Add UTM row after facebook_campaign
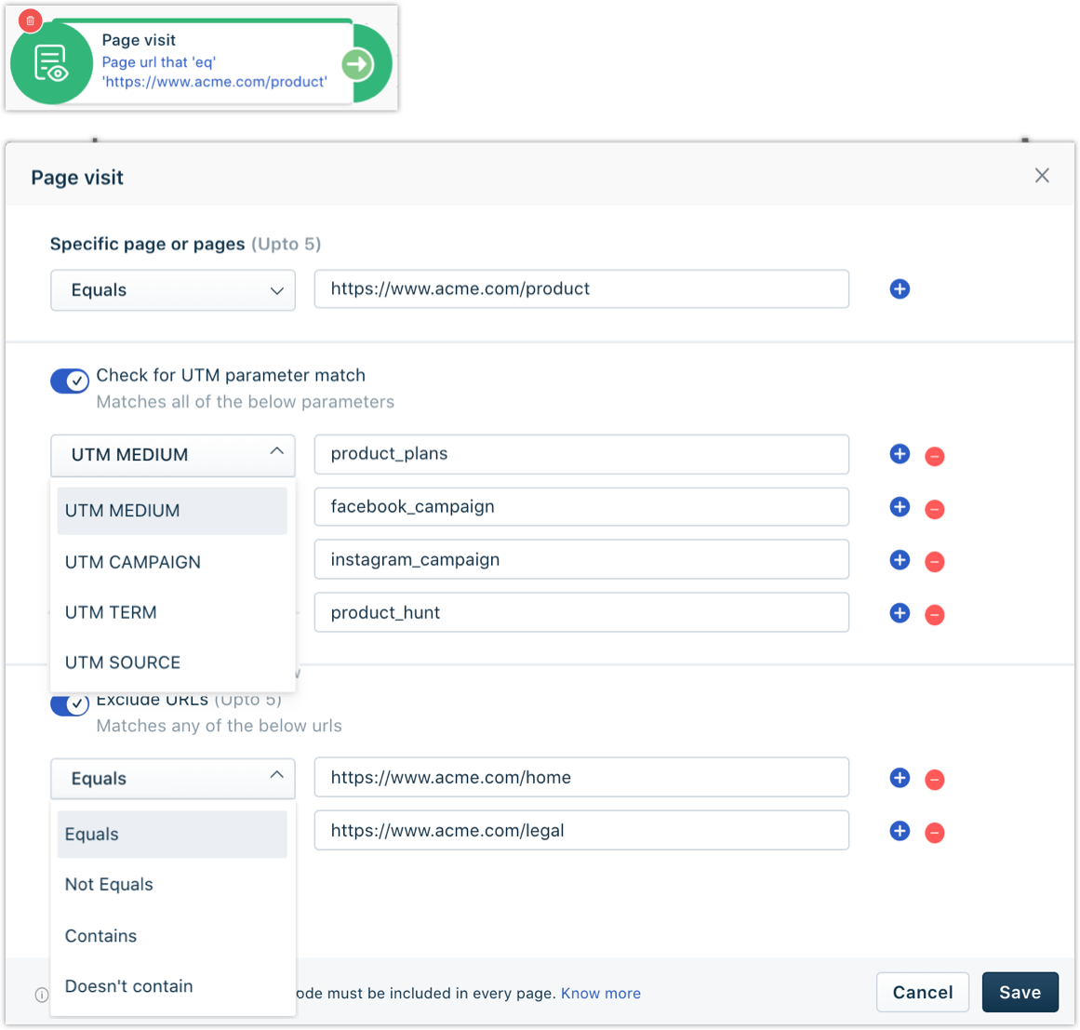1080x1030 pixels. point(900,507)
